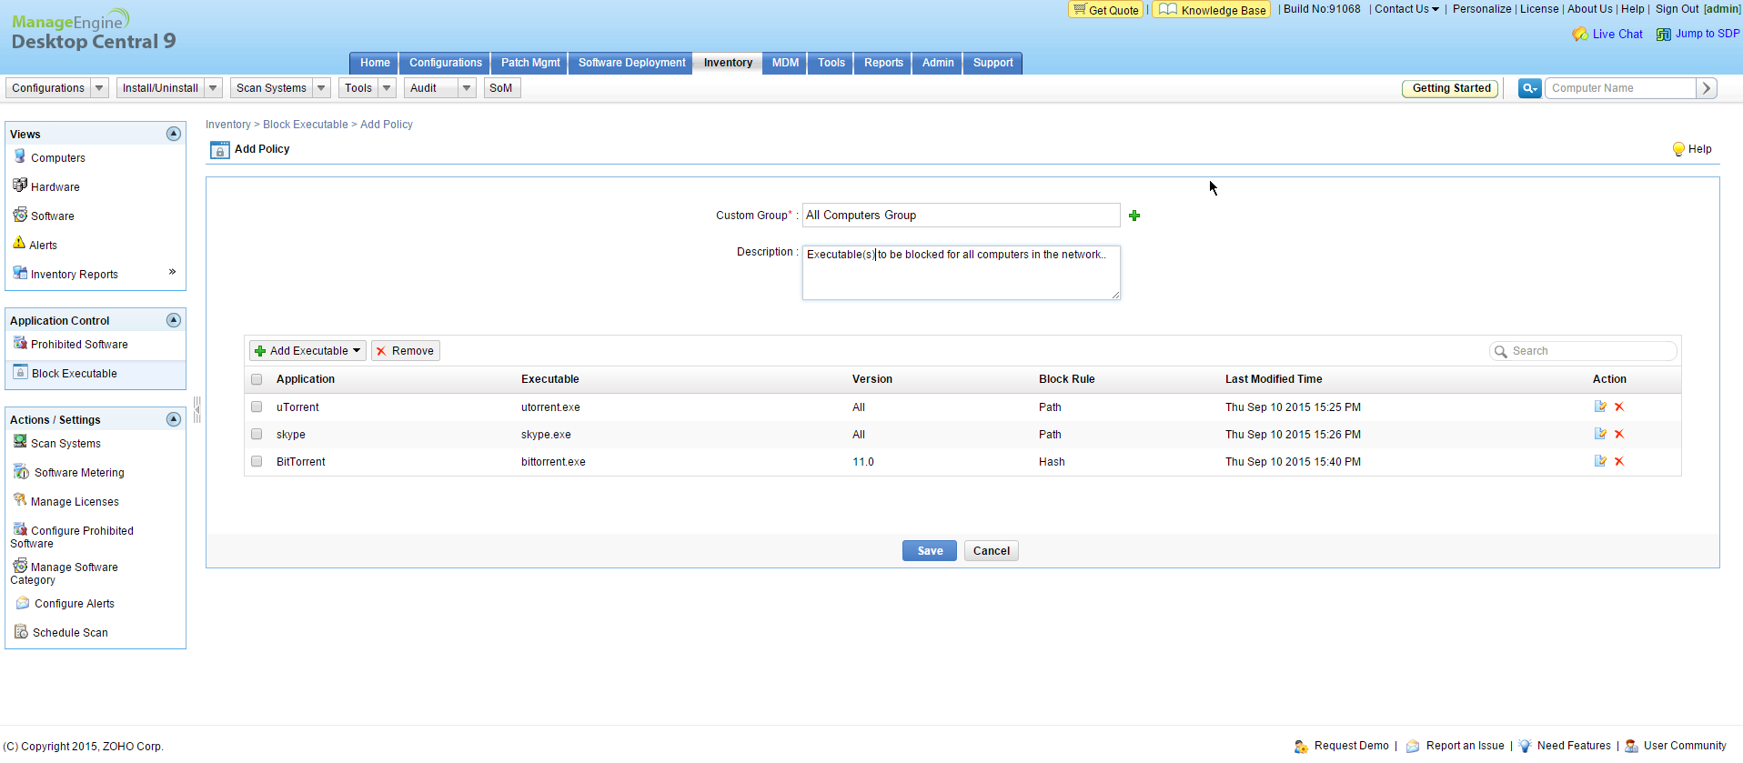Click the Hardware icon in the Views panel
The height and width of the screenshot is (763, 1743).
(20, 186)
